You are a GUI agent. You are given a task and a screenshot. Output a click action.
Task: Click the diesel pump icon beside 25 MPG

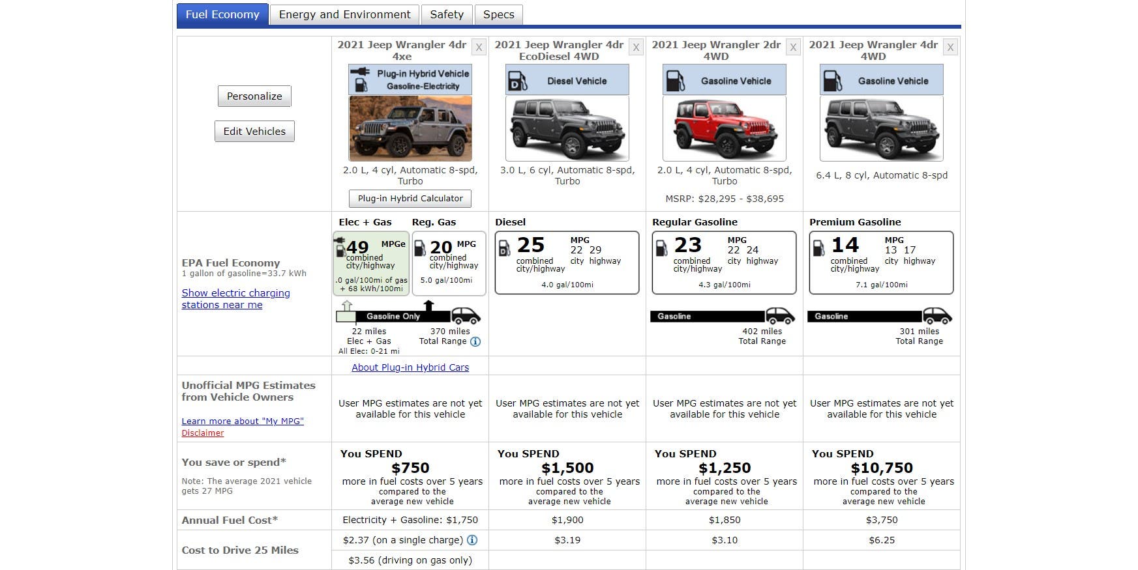pyautogui.click(x=504, y=248)
